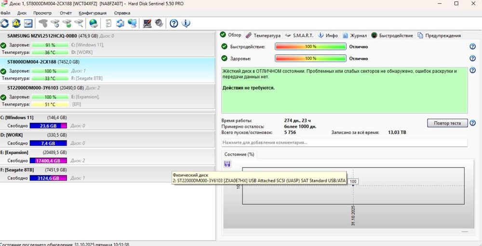Select the ST22000DM000-3Y6103 disk entry
Image resolution: width=482 pixels, height=246 pixels.
click(x=107, y=96)
